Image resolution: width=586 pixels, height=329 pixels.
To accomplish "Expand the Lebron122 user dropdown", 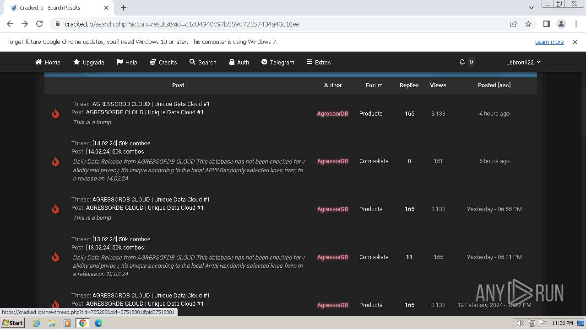I will (x=523, y=62).
